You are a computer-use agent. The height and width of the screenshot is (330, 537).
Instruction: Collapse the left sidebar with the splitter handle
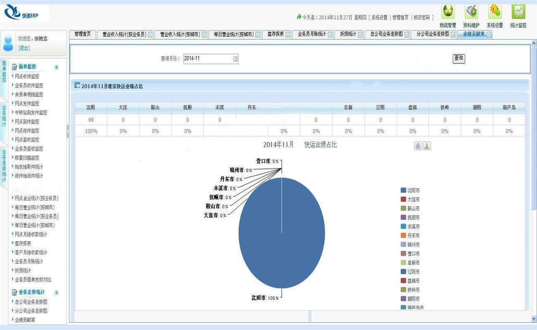tap(68, 132)
